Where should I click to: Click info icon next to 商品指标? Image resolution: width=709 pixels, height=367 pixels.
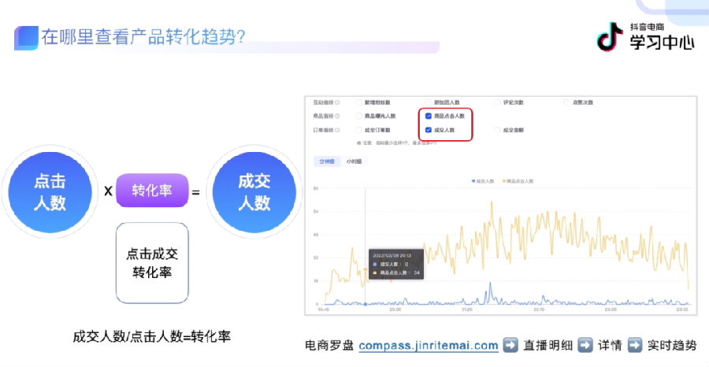coord(338,116)
